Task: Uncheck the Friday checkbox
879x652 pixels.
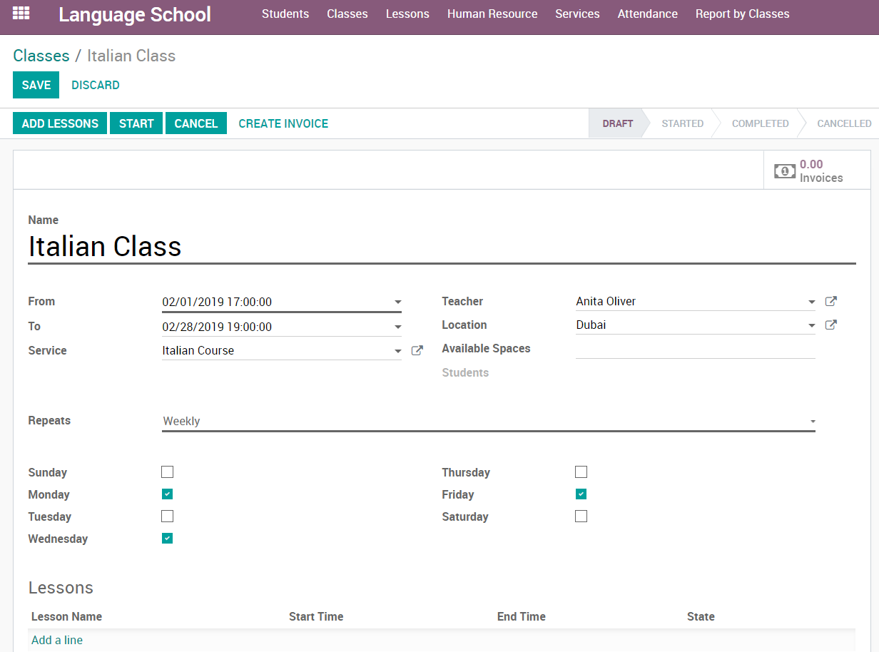Action: point(581,494)
